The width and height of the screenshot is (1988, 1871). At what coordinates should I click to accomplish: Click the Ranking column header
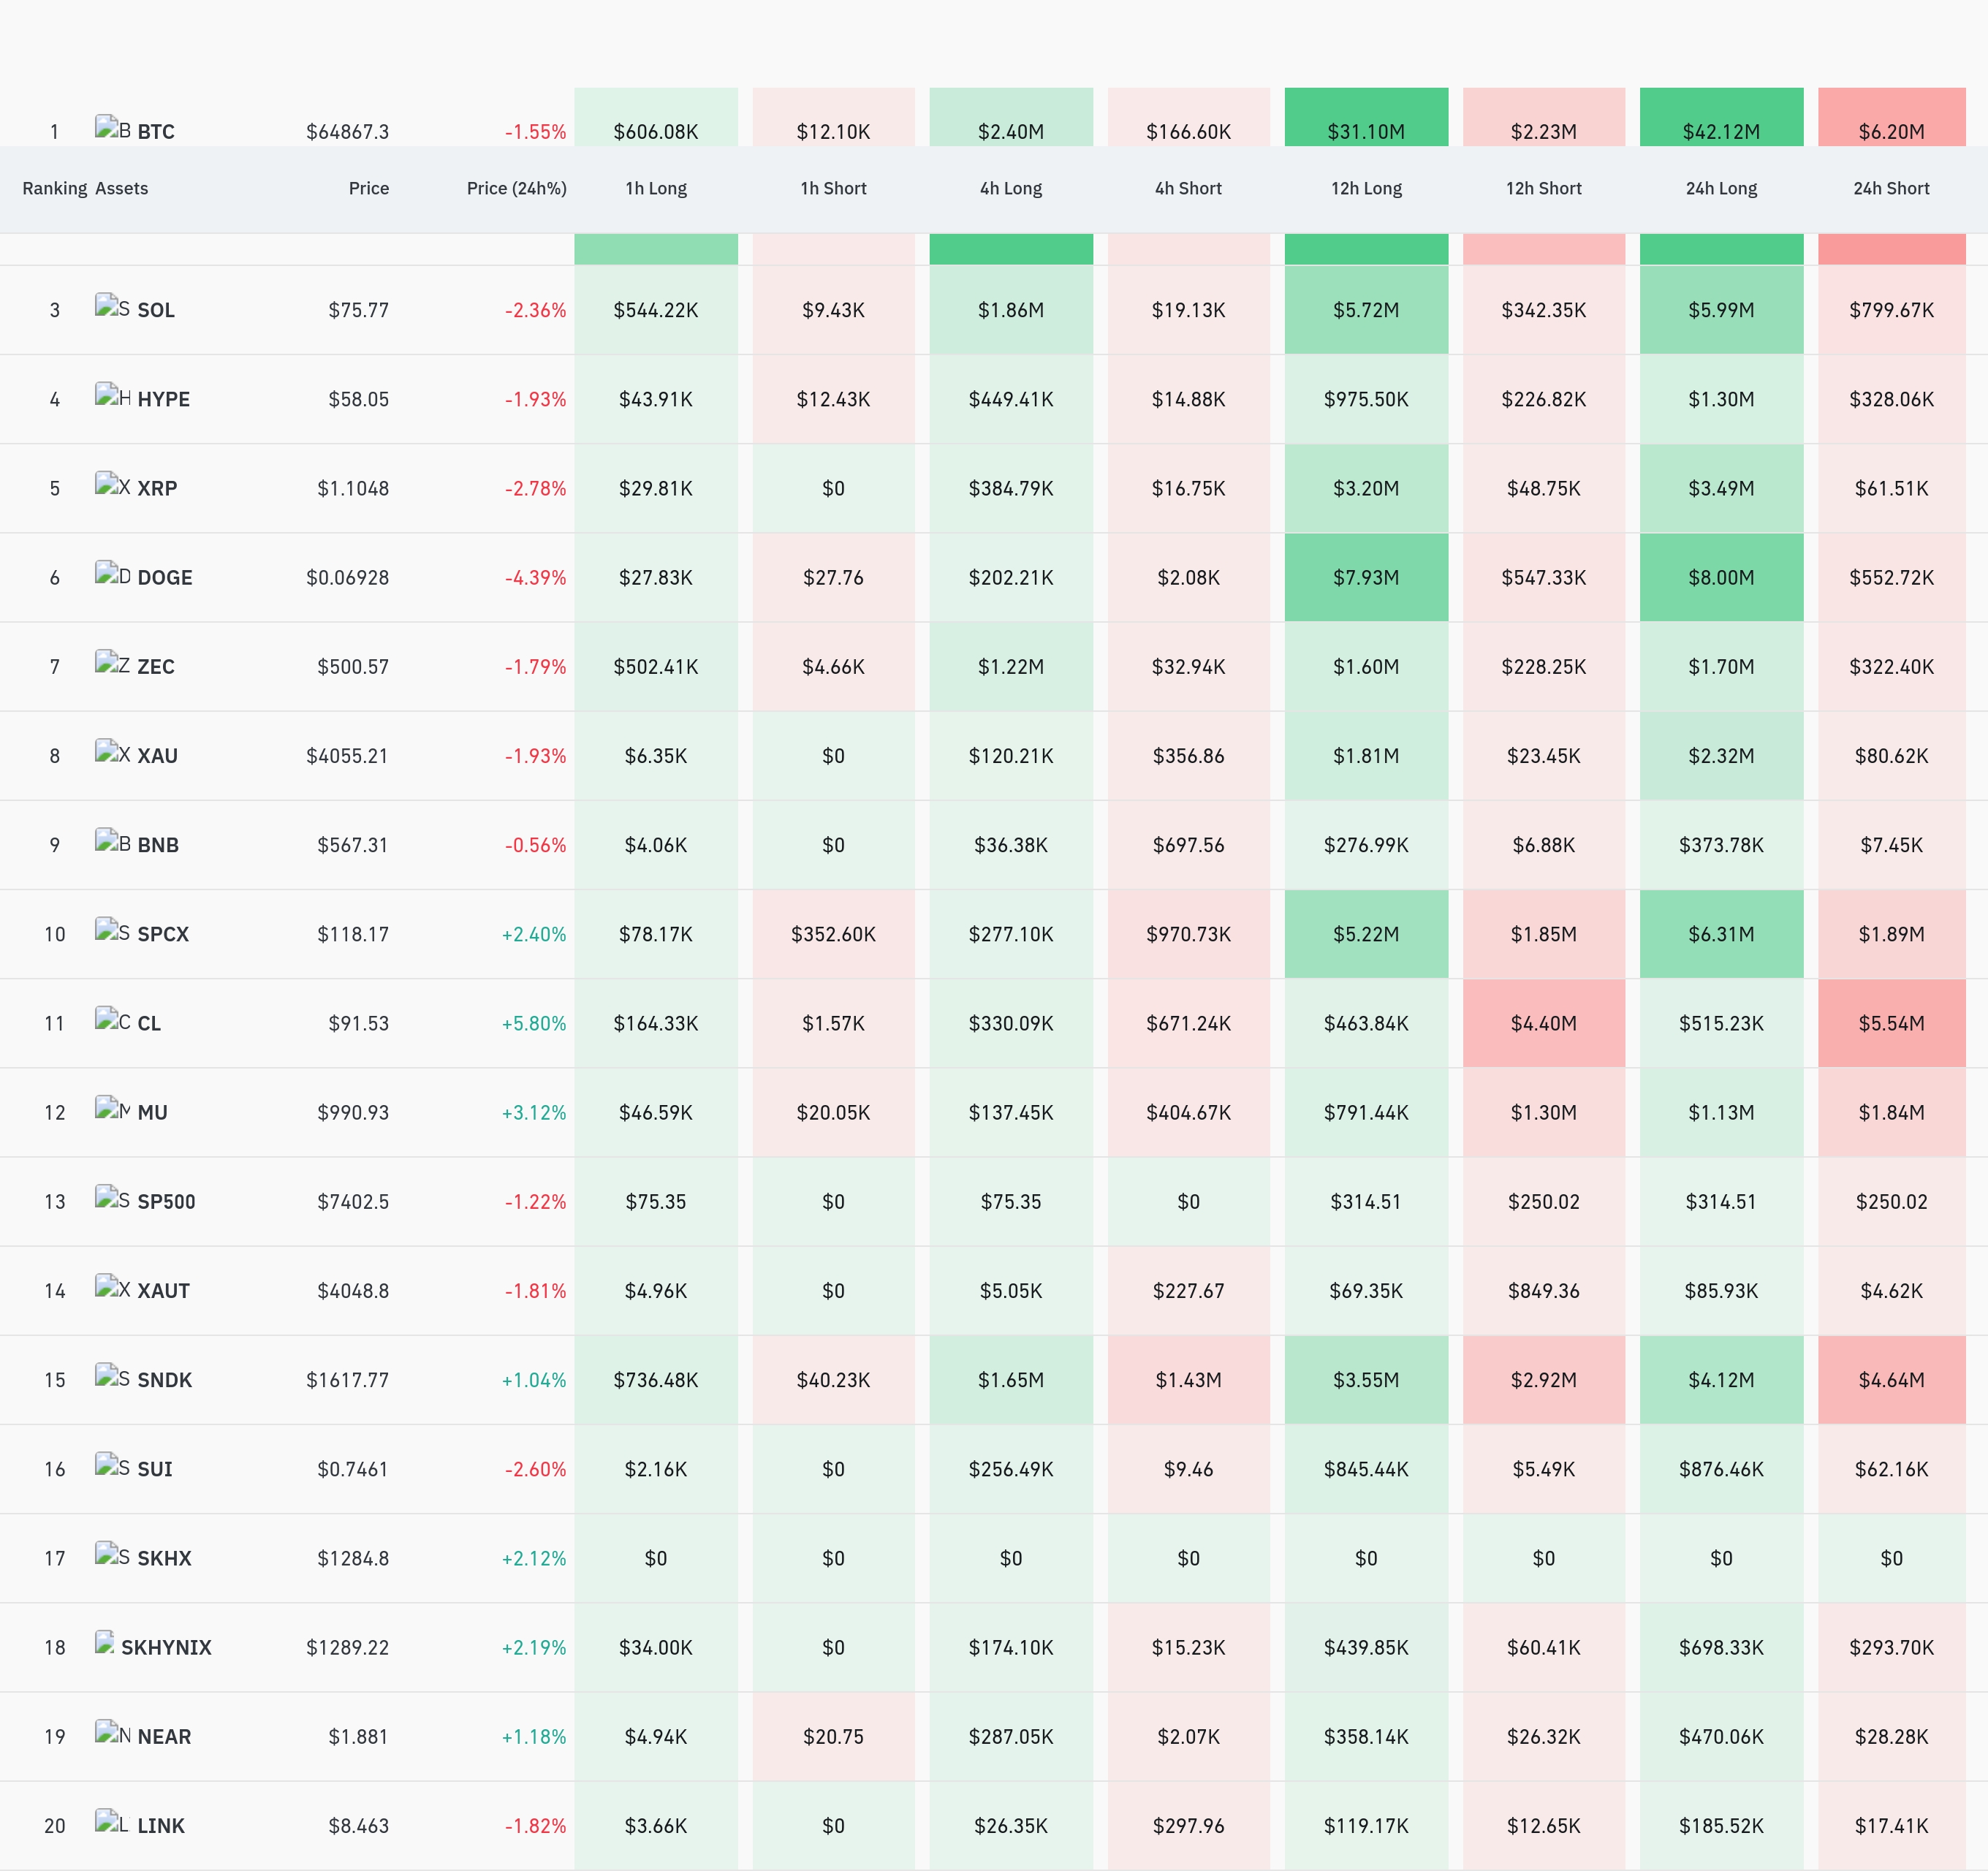tap(55, 188)
